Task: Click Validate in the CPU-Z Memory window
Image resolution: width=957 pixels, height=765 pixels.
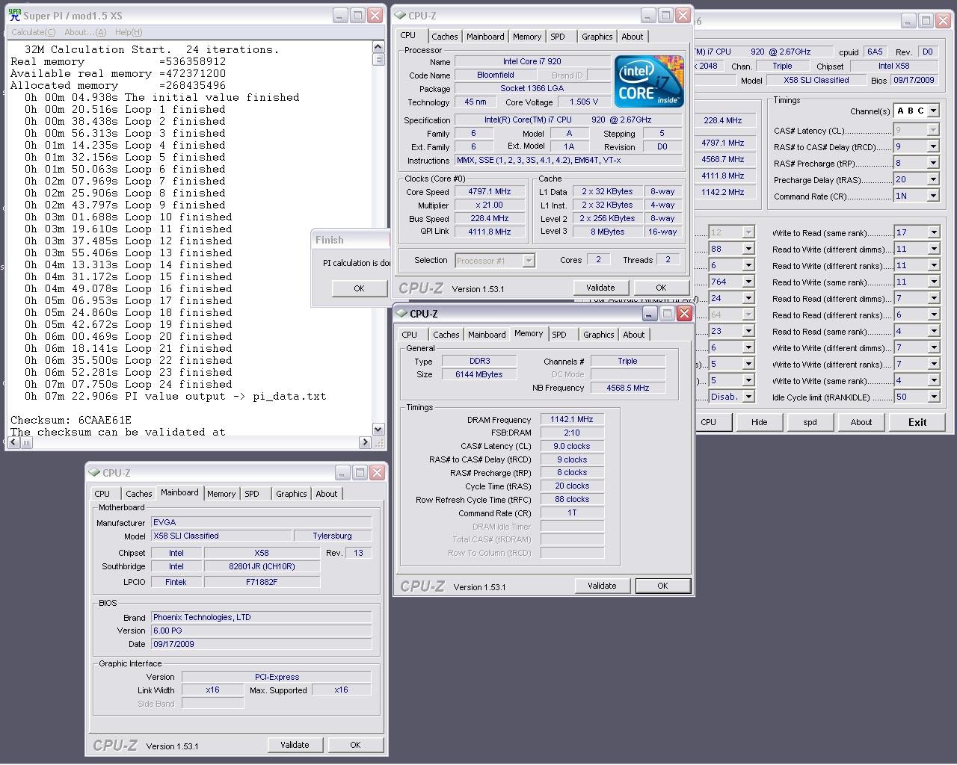Action: [x=602, y=586]
